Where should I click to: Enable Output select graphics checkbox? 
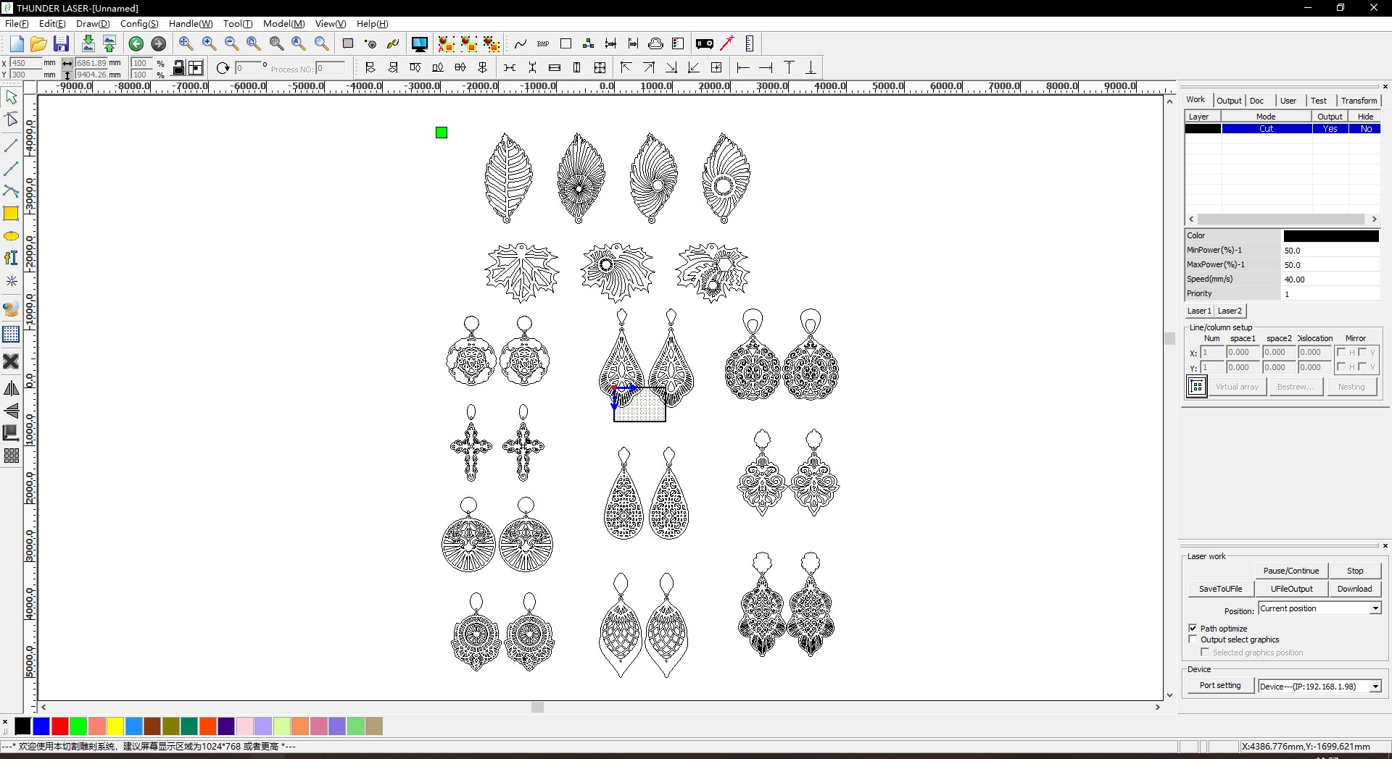click(1193, 640)
